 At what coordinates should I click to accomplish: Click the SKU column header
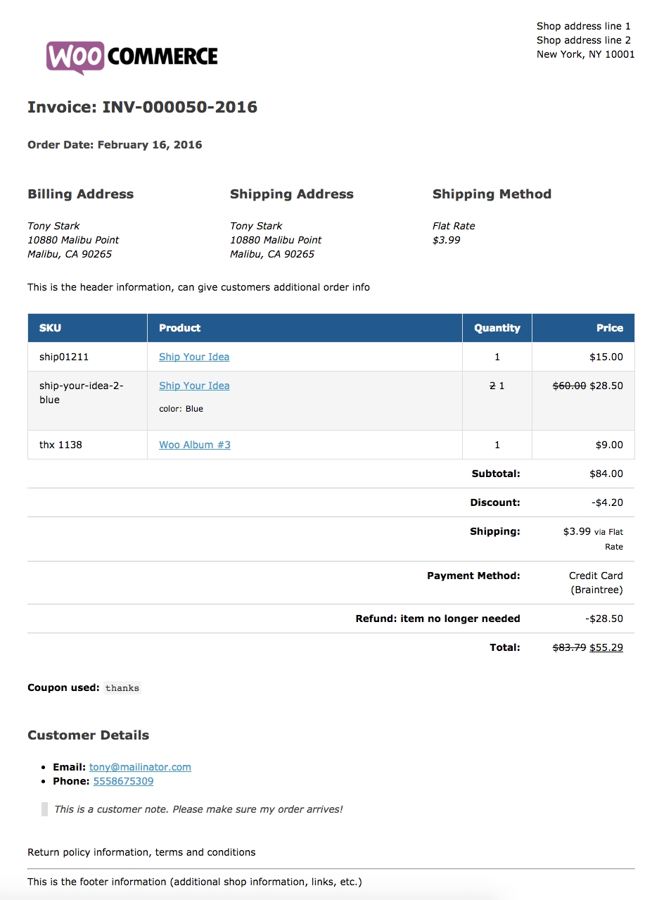click(x=87, y=328)
